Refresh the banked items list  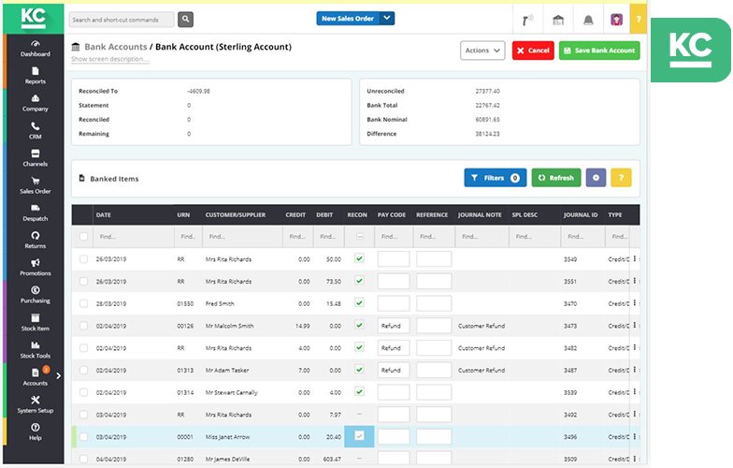[556, 178]
